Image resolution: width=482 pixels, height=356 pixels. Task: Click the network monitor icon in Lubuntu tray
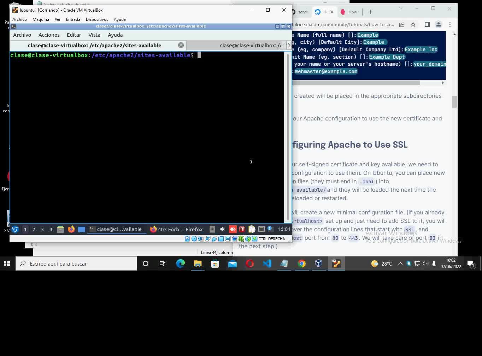(x=261, y=229)
